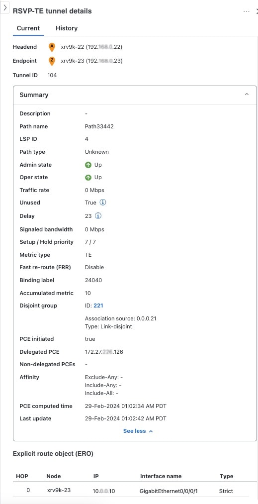Click See less to collapse details
Image resolution: width=258 pixels, height=504 pixels.
138,431
